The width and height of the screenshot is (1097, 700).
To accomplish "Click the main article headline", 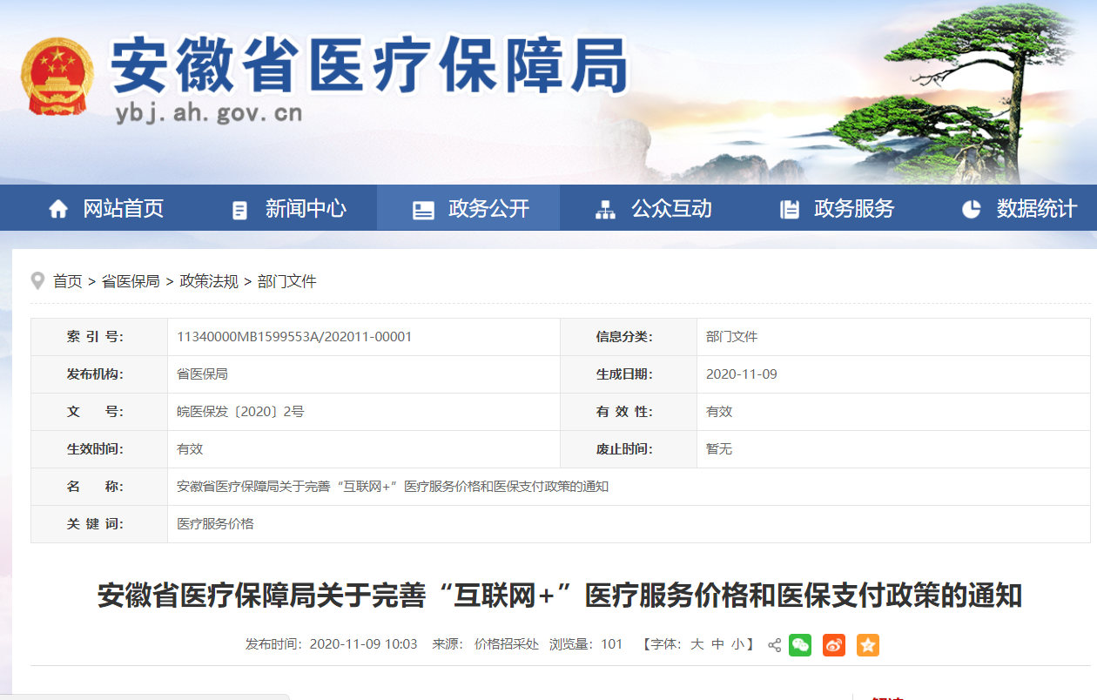I will pyautogui.click(x=559, y=596).
